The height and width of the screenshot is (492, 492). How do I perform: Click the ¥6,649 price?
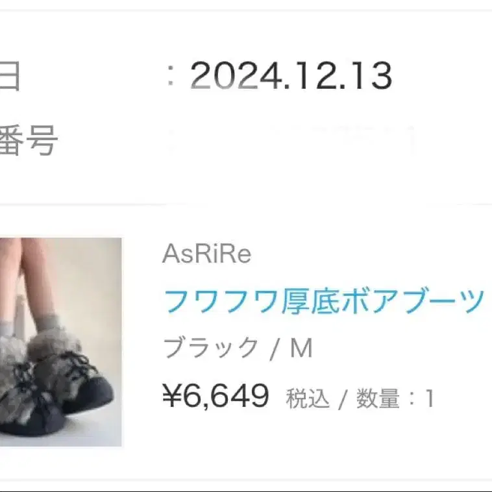point(216,397)
